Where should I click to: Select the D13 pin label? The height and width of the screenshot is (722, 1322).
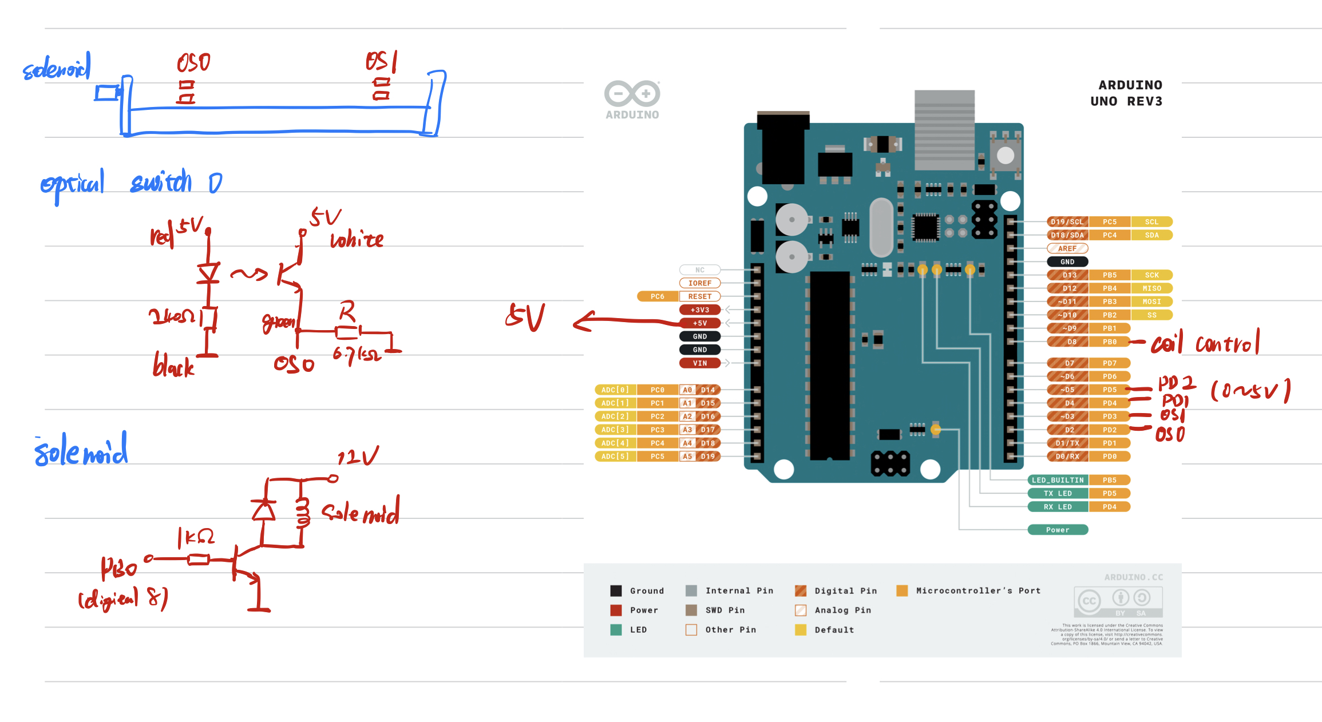click(x=1067, y=275)
